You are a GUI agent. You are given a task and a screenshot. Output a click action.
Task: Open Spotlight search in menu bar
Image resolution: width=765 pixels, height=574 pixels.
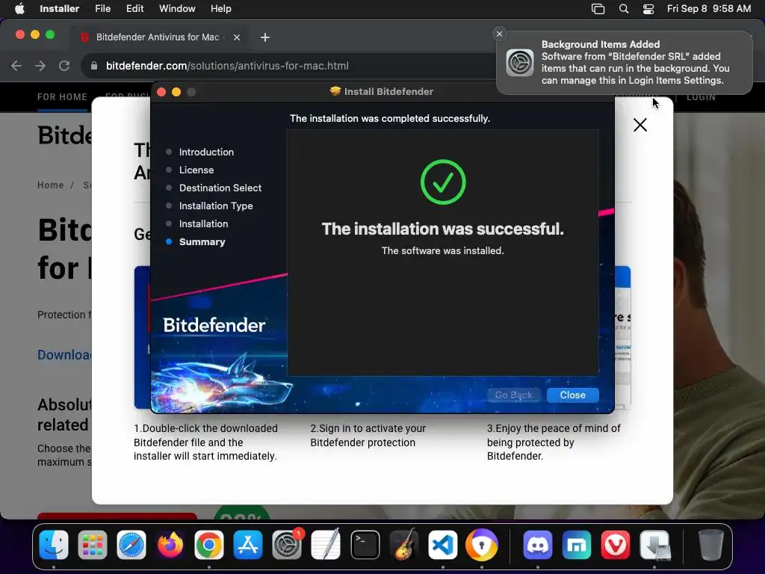click(x=624, y=9)
